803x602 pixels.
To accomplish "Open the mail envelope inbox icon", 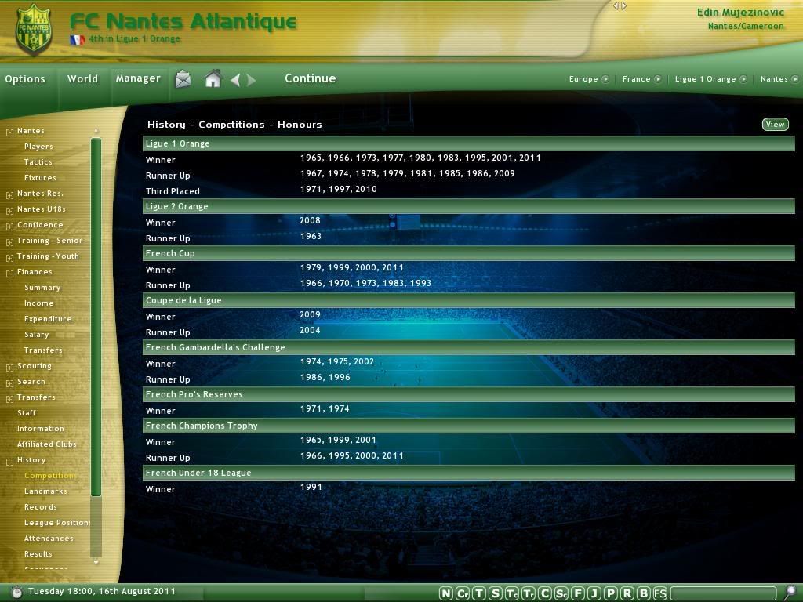I will [x=183, y=79].
